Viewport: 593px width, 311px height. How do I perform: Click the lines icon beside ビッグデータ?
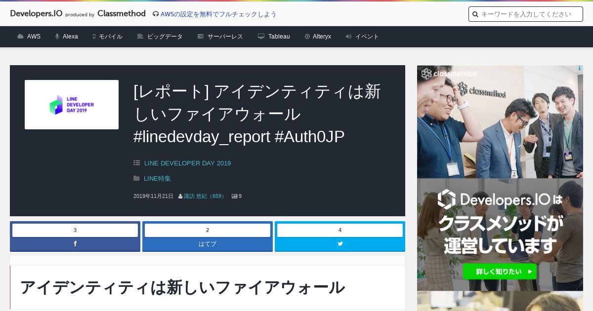[x=140, y=37]
